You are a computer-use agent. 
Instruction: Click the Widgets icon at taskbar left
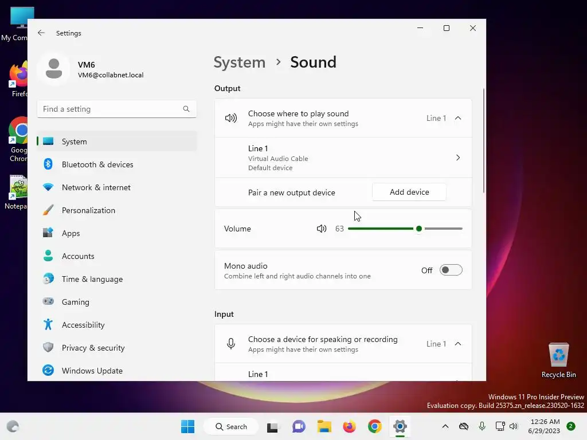point(13,426)
